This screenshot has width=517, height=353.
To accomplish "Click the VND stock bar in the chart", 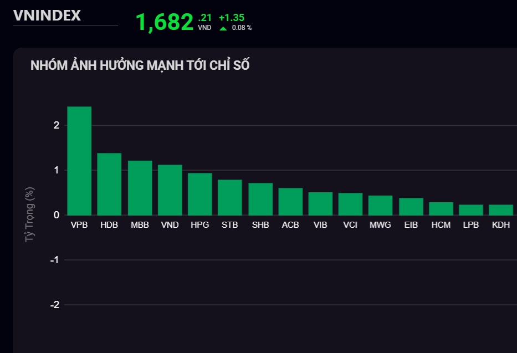I will [x=170, y=190].
